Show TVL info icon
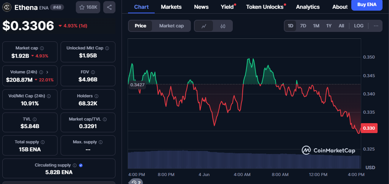The height and width of the screenshot is (184, 389). (x=35, y=119)
